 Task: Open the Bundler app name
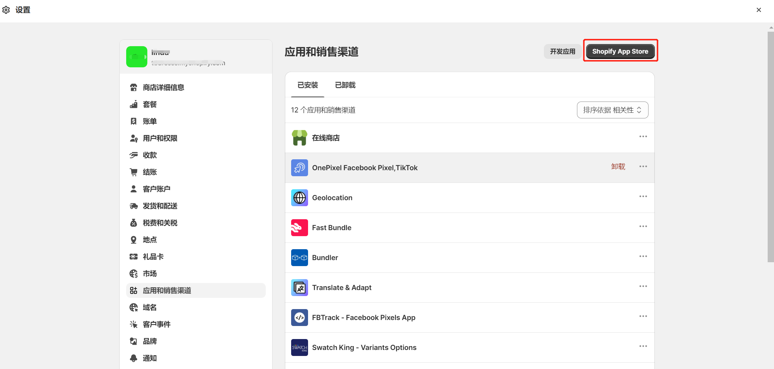325,258
